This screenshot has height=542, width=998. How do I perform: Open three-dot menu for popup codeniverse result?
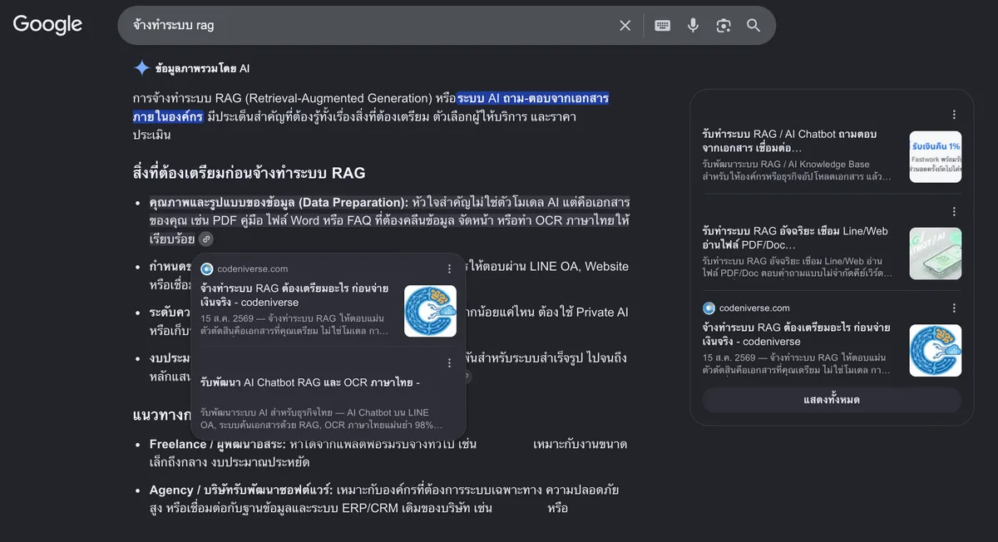pyautogui.click(x=449, y=269)
